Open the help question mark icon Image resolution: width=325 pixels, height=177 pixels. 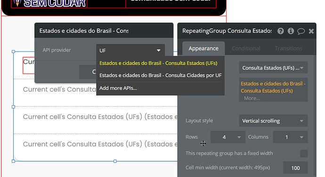coord(280,31)
